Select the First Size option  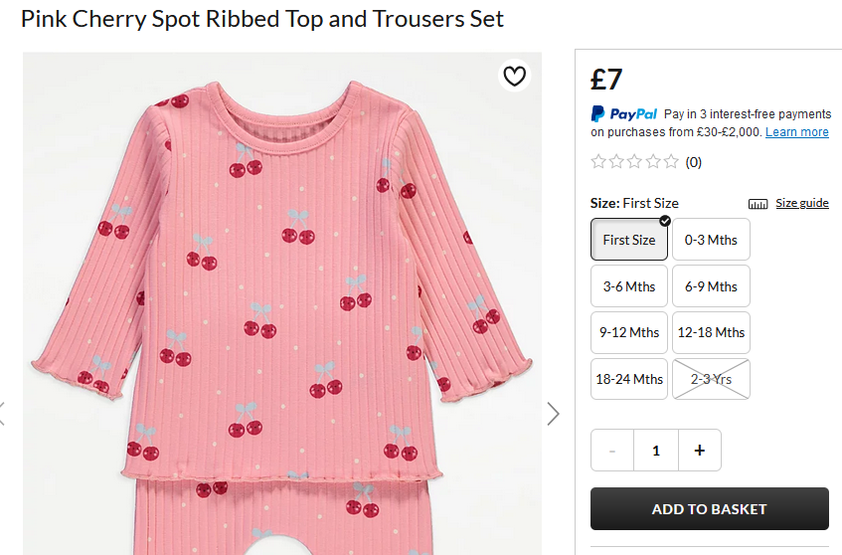pyautogui.click(x=629, y=240)
